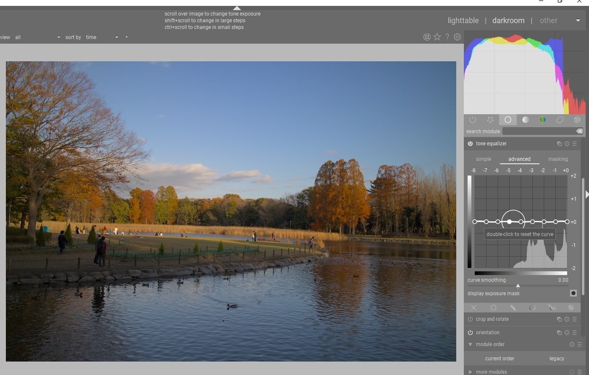Image resolution: width=589 pixels, height=375 pixels.
Task: Clear the search module field
Action: [580, 131]
